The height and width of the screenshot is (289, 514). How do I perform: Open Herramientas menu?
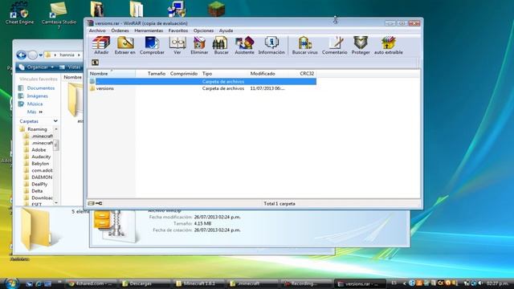click(149, 31)
